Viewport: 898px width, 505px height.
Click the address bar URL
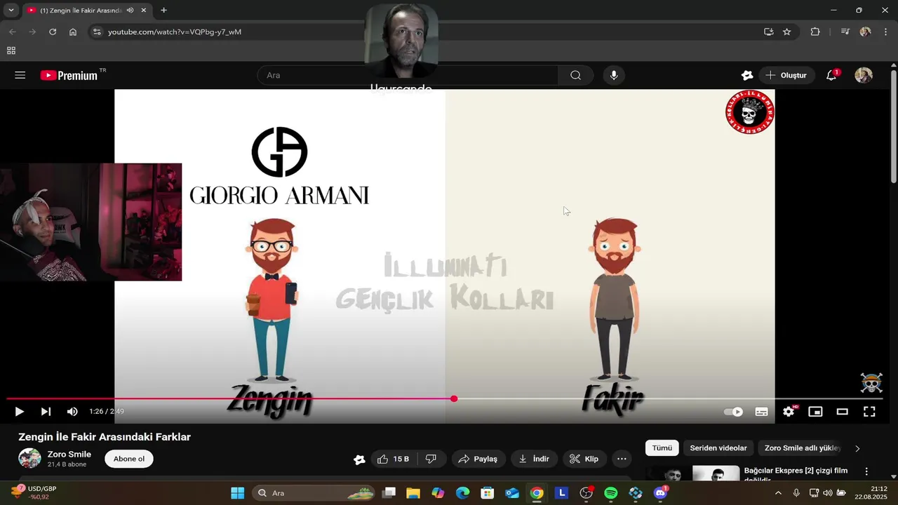[x=175, y=32]
